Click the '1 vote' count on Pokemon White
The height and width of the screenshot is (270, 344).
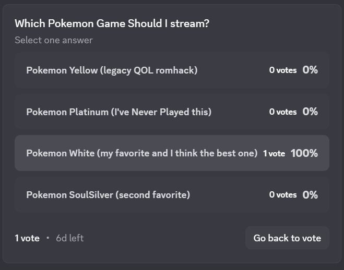click(x=274, y=153)
